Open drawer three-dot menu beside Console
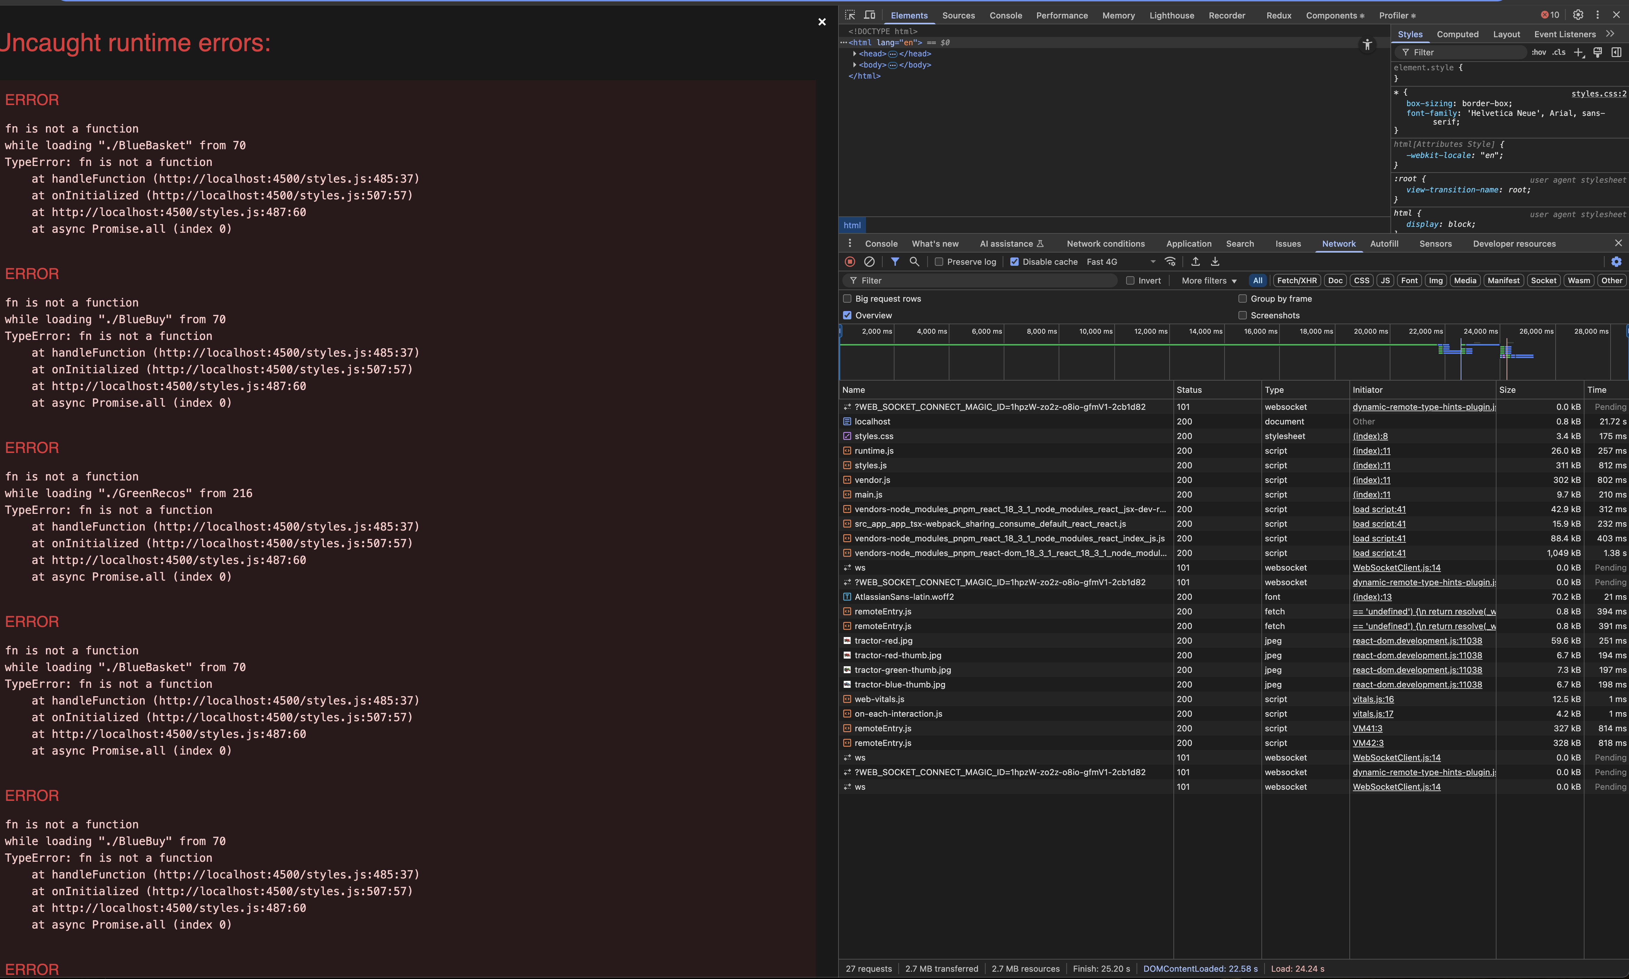The image size is (1629, 979). [x=850, y=244]
